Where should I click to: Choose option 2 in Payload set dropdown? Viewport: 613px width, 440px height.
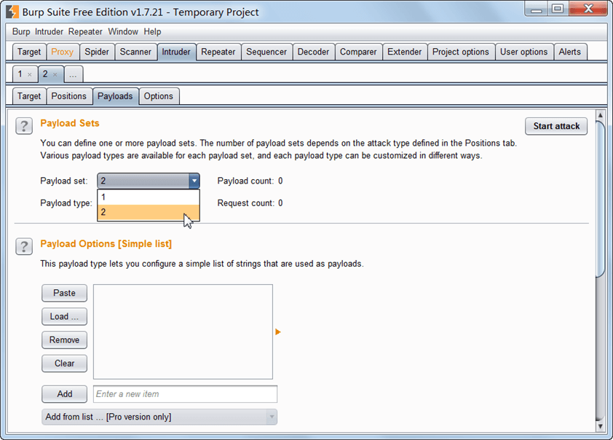pyautogui.click(x=149, y=213)
